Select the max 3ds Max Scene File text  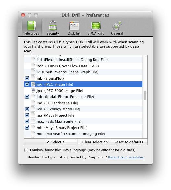tap(59, 121)
